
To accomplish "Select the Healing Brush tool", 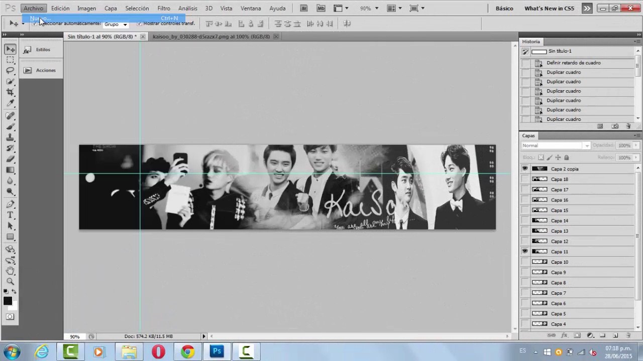I will click(x=10, y=116).
